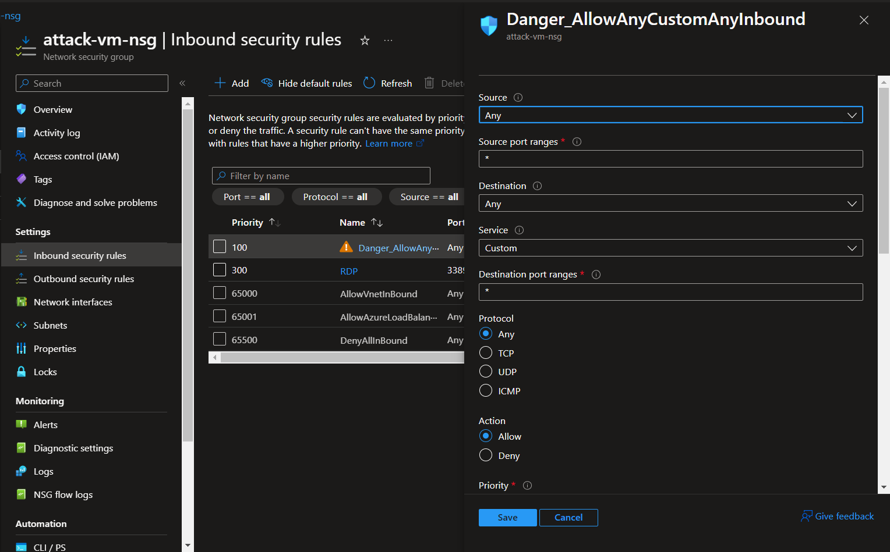Click the Properties icon
This screenshot has height=552, width=890.
click(22, 348)
